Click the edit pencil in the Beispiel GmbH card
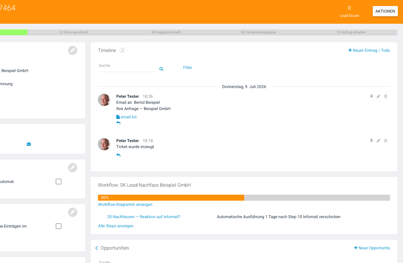This screenshot has height=263, width=403. 73,50
